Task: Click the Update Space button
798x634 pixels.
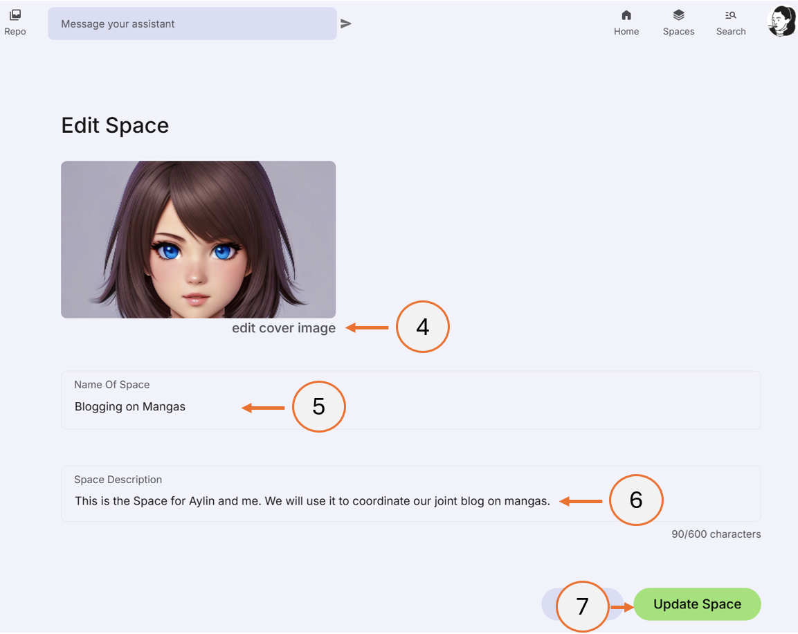Action: tap(696, 604)
